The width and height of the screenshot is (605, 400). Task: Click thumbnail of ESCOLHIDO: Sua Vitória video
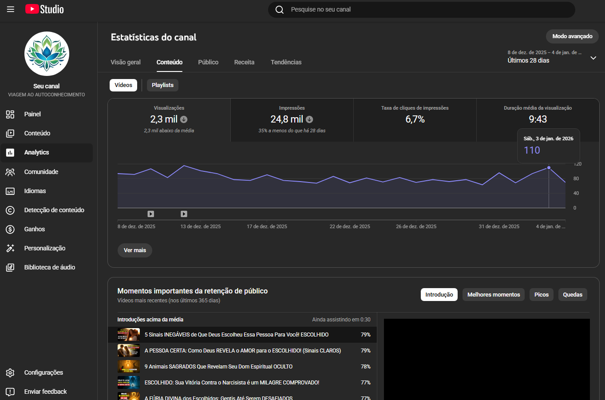click(129, 383)
